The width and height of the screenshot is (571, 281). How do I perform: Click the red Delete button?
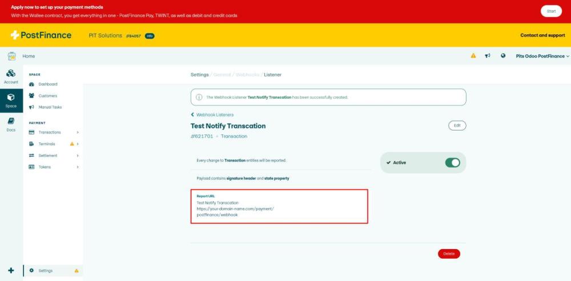tap(449, 254)
